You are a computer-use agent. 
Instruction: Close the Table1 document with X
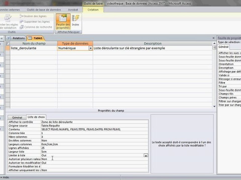(213, 38)
